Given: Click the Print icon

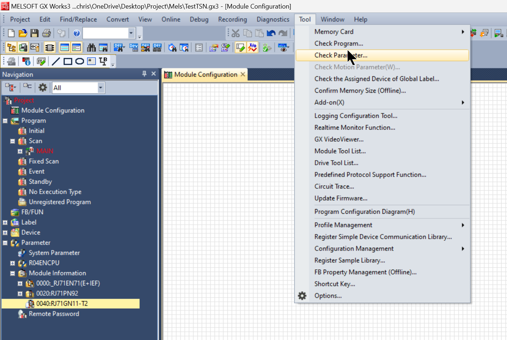Looking at the screenshot, I should (46, 33).
